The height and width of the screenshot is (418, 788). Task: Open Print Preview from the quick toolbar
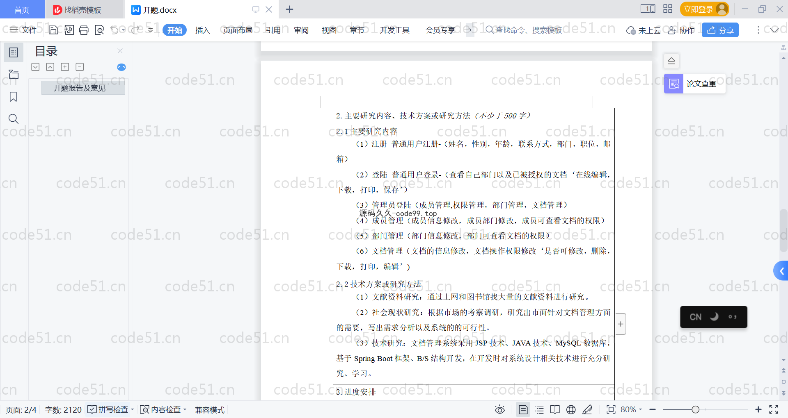pyautogui.click(x=99, y=30)
